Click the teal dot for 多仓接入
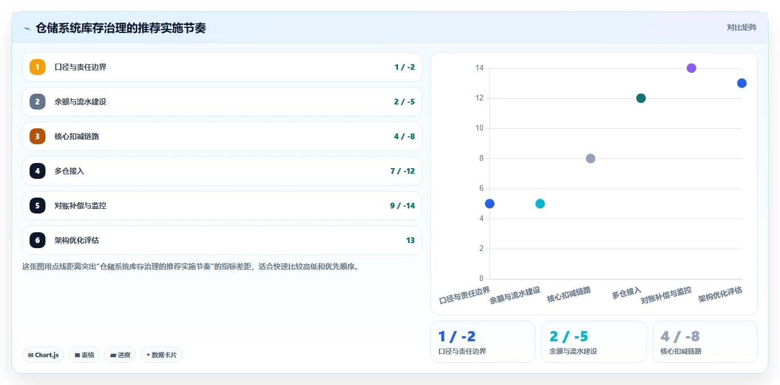 [x=641, y=98]
